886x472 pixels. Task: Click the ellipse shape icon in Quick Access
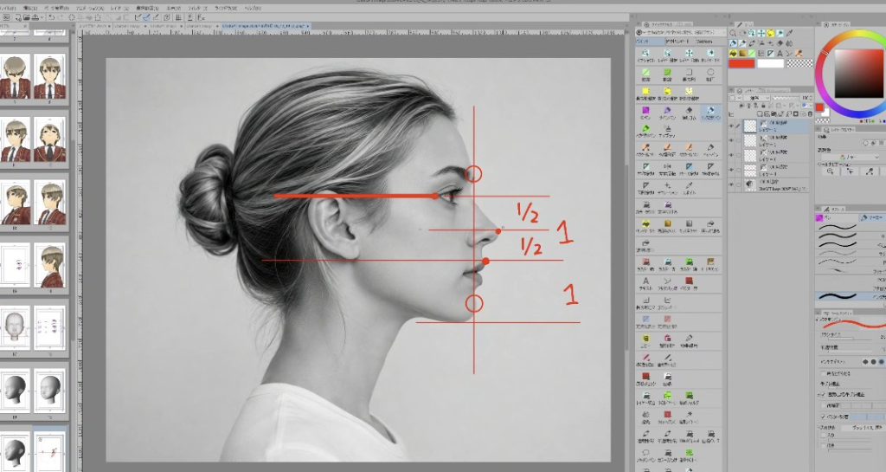point(710,74)
